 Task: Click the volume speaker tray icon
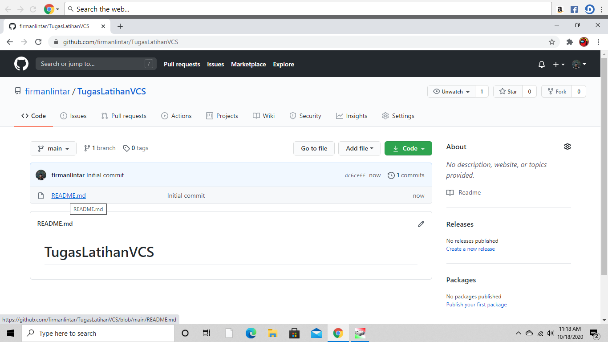550,333
